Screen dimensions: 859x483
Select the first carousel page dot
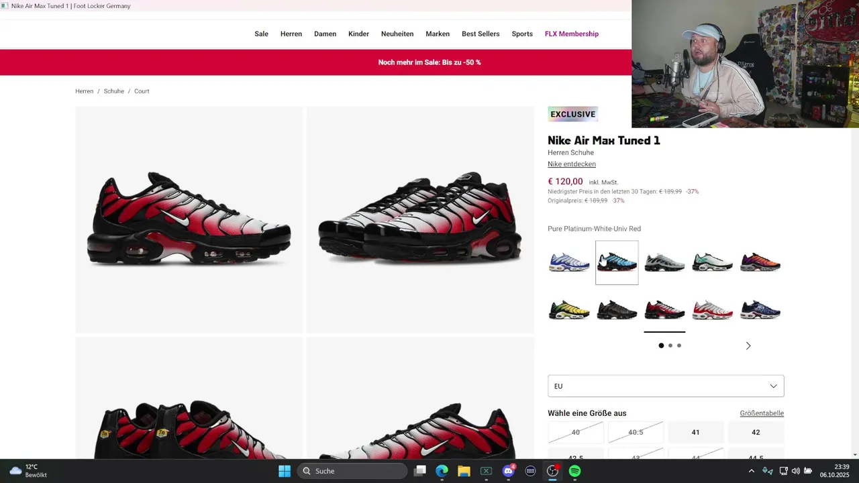point(661,345)
